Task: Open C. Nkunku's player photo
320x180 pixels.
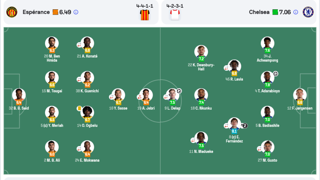Action: (x=201, y=95)
